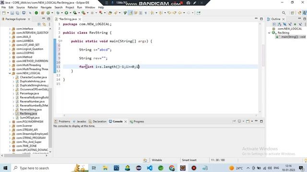307x172 pixels.
Task: Click the Pin Editor icon
Action: (x=198, y=13)
